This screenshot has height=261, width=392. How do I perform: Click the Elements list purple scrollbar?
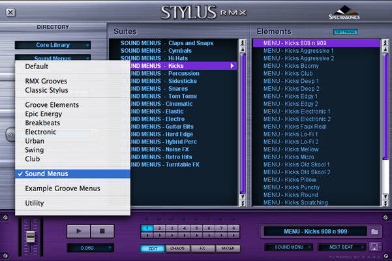(385, 106)
